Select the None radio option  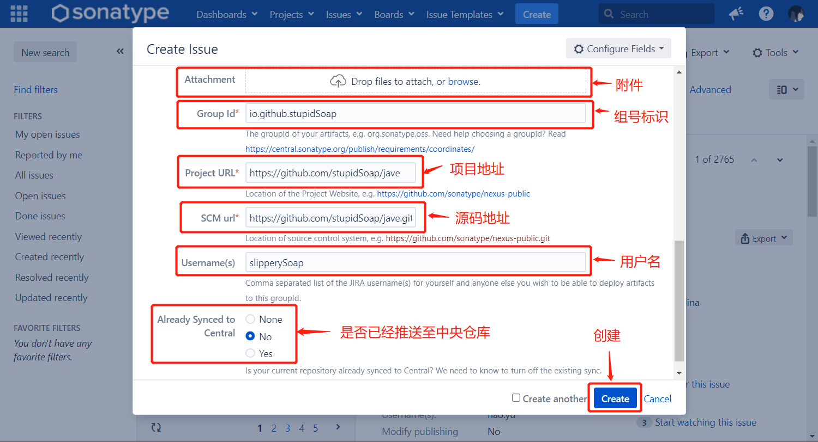pyautogui.click(x=250, y=319)
